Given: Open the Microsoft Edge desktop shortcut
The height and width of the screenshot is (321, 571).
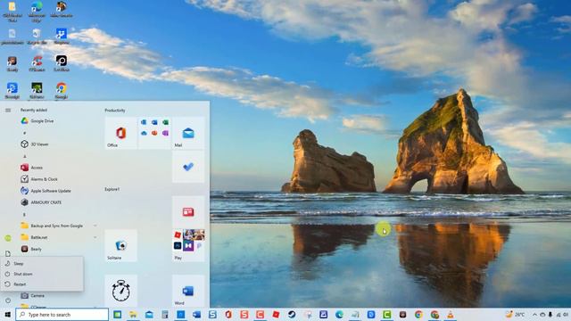Looking at the screenshot, I should (x=37, y=12).
